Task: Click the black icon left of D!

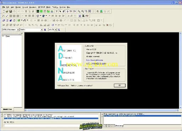Action: pos(83,16)
